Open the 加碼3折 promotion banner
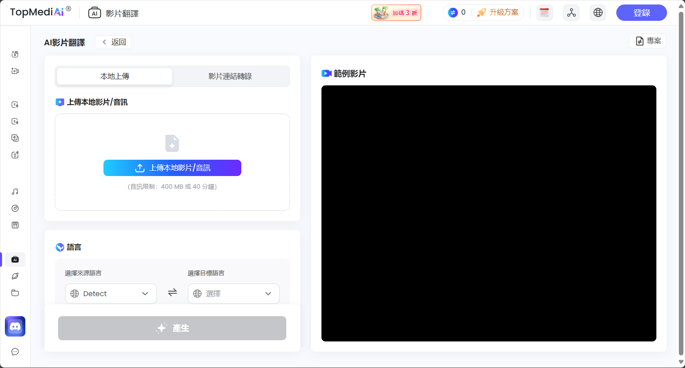This screenshot has width=685, height=368. (396, 13)
